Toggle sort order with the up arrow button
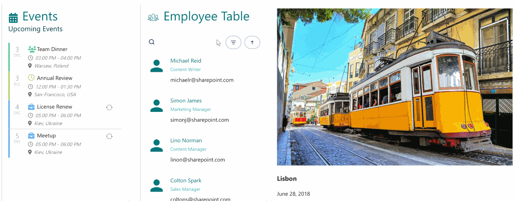Viewport: 514px width, 201px height. point(252,42)
